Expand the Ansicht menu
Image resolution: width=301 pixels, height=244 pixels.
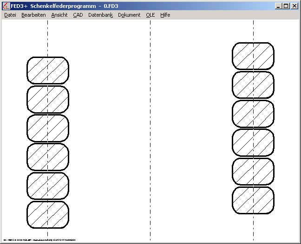pyautogui.click(x=59, y=15)
